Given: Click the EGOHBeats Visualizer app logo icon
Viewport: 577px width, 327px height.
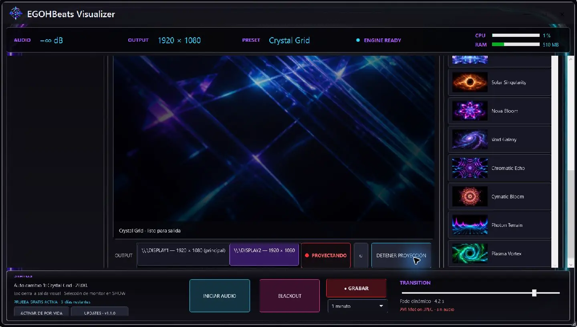Looking at the screenshot, I should coord(16,14).
